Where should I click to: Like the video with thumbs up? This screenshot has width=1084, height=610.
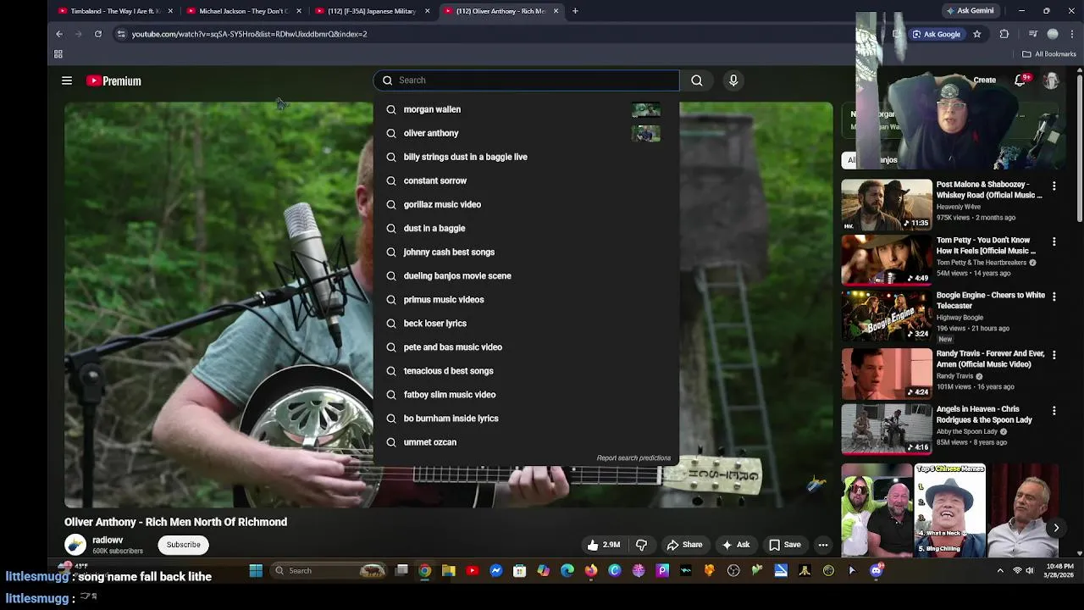coord(604,545)
